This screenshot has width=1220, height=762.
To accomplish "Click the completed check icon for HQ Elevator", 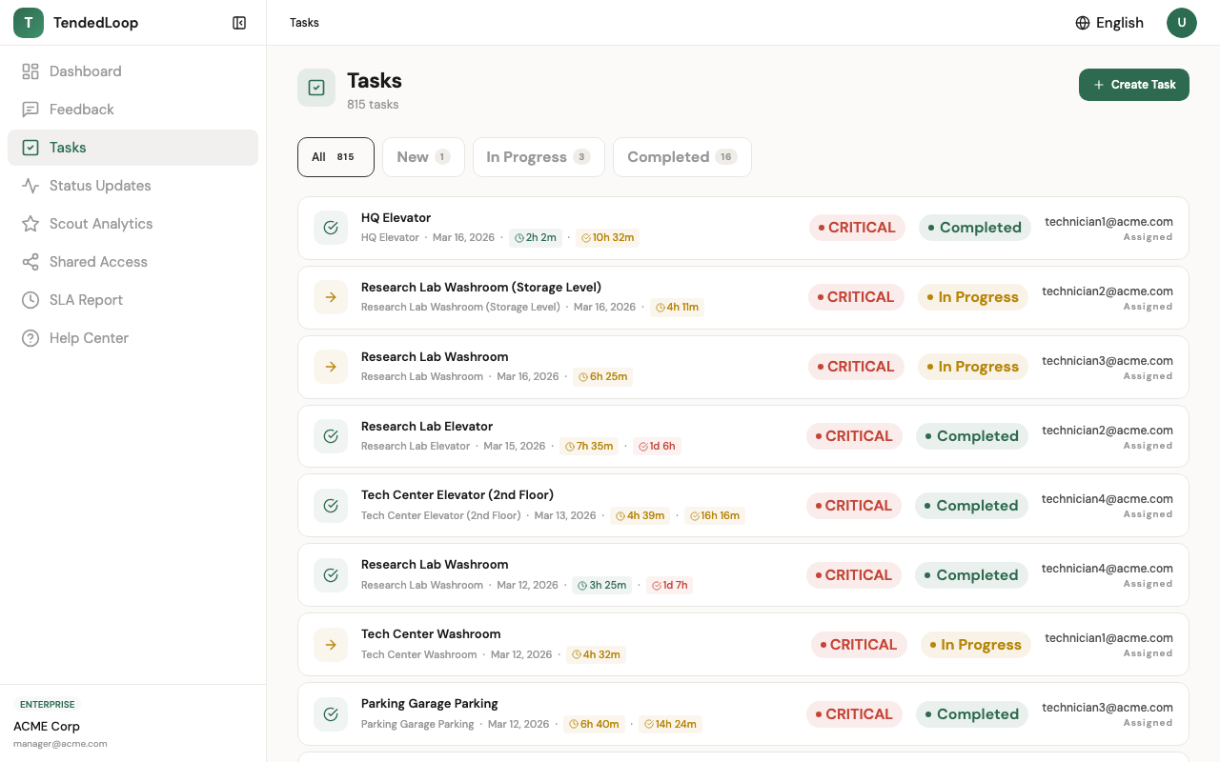I will click(x=331, y=228).
